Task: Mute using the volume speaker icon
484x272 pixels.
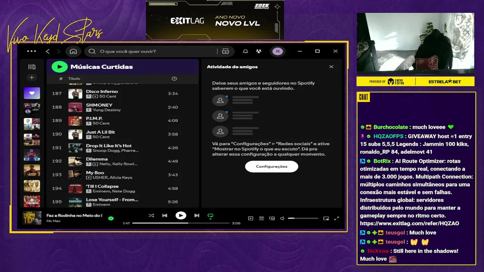Action: tap(282, 218)
